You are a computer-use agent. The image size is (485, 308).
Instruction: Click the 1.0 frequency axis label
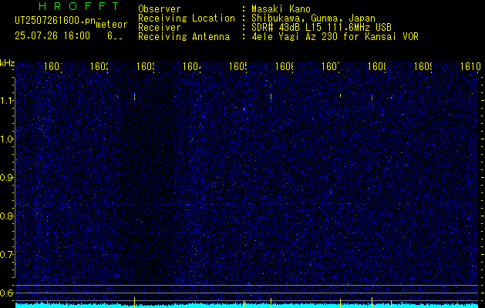coord(6,139)
